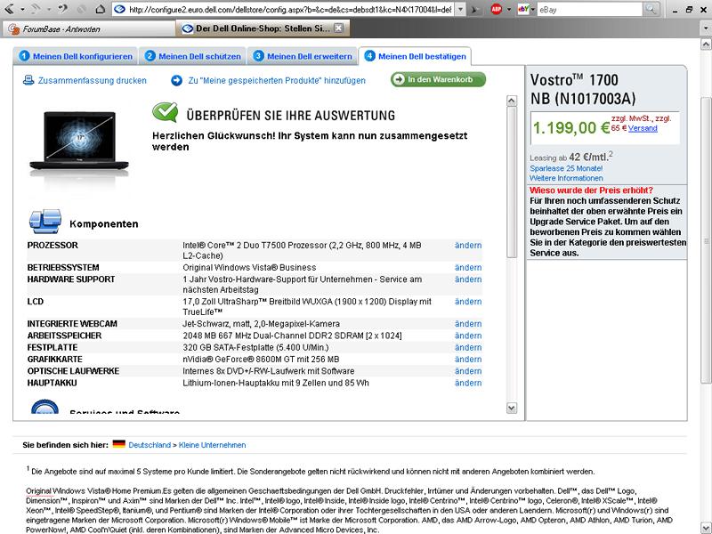Click the stop loading icon
Viewport: 712px width, 534px height.
tap(82, 9)
